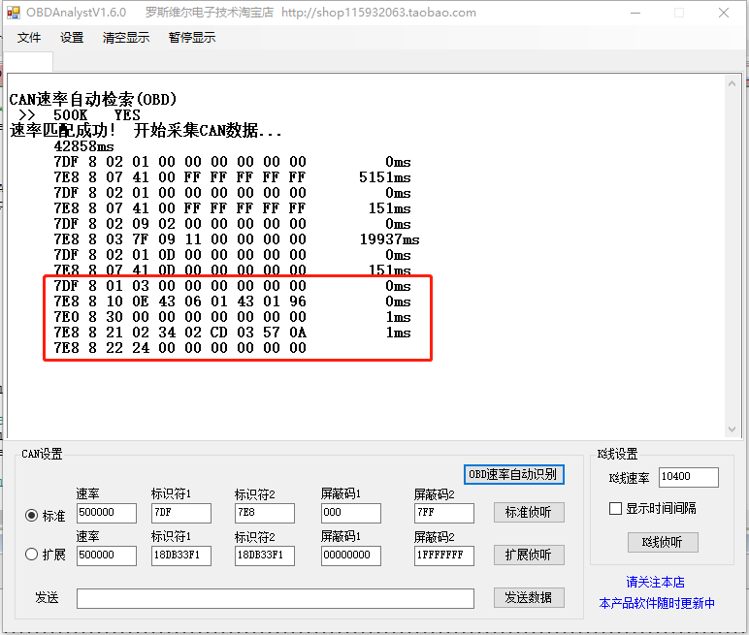The image size is (749, 635).
Task: Click the K线侦听 button
Action: 663,542
